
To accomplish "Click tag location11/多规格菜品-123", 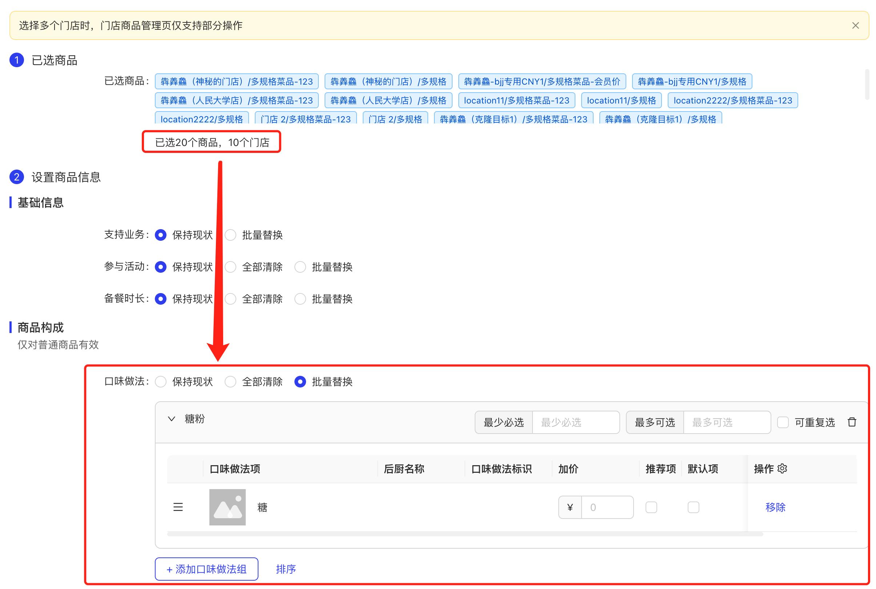I will coord(517,100).
